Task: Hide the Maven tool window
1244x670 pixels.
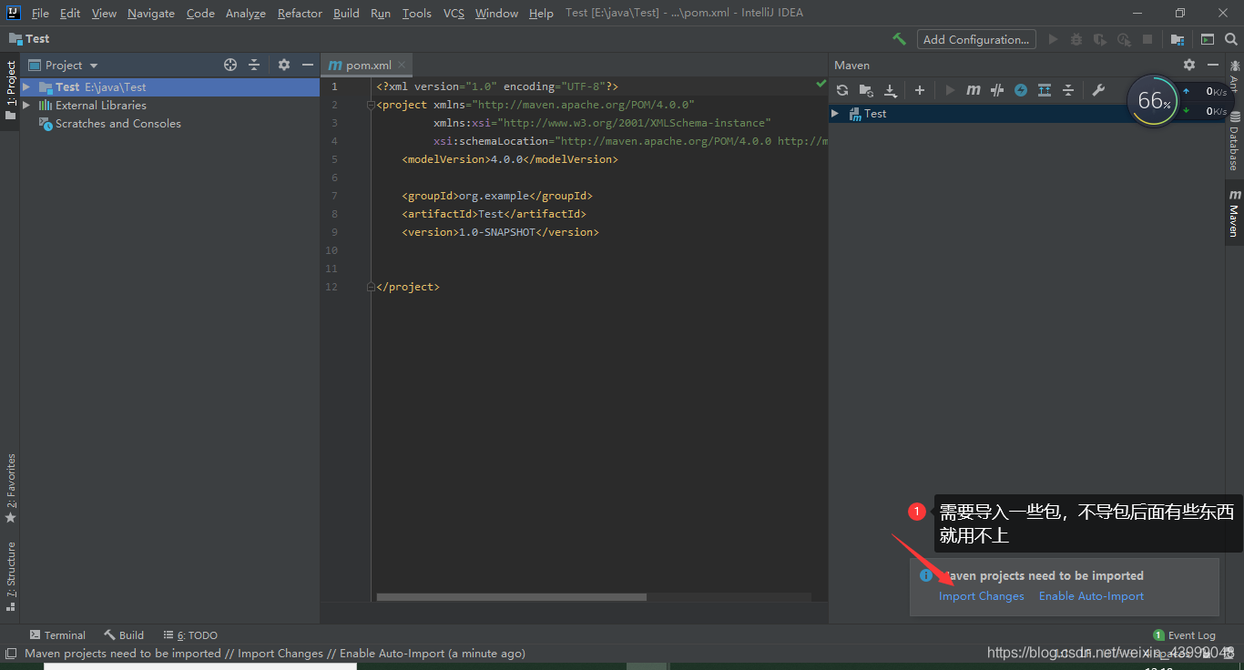Action: 1213,65
